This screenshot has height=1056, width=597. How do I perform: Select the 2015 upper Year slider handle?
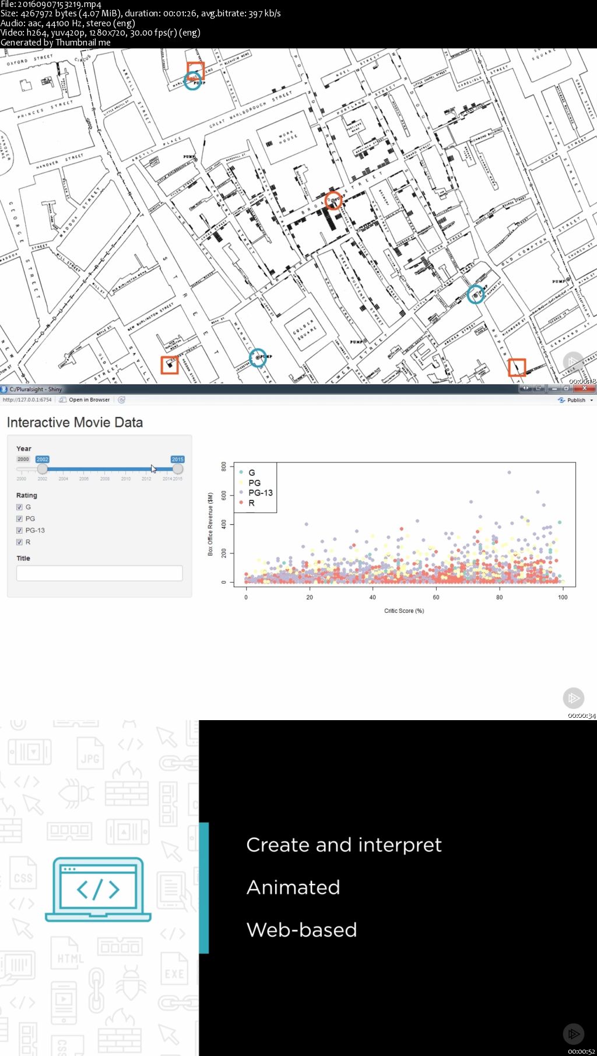coord(178,469)
